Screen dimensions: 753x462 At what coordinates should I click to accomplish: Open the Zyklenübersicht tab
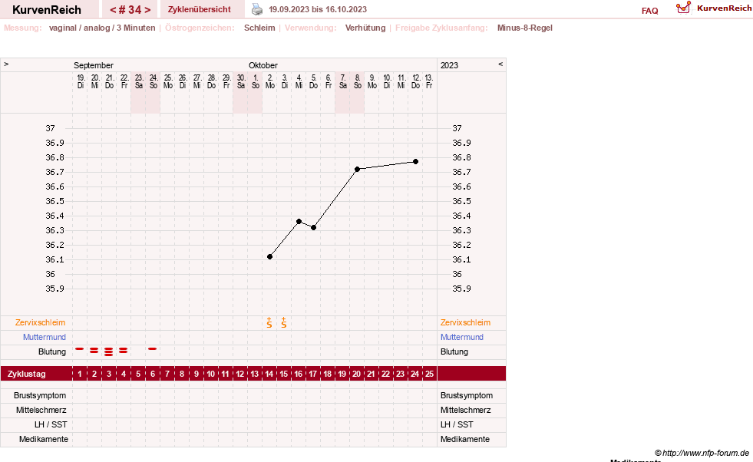[x=200, y=10]
